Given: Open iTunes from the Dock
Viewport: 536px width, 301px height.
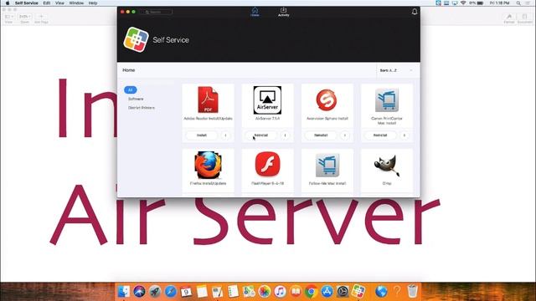Looking at the screenshot, I should (x=280, y=292).
